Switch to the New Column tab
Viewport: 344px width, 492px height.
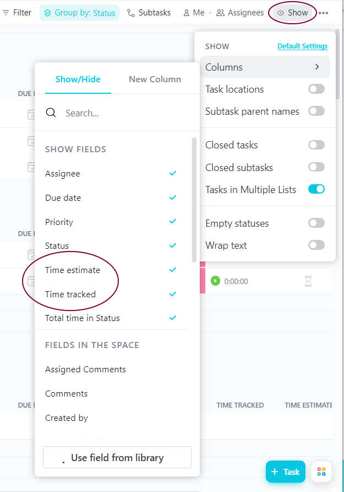point(155,79)
